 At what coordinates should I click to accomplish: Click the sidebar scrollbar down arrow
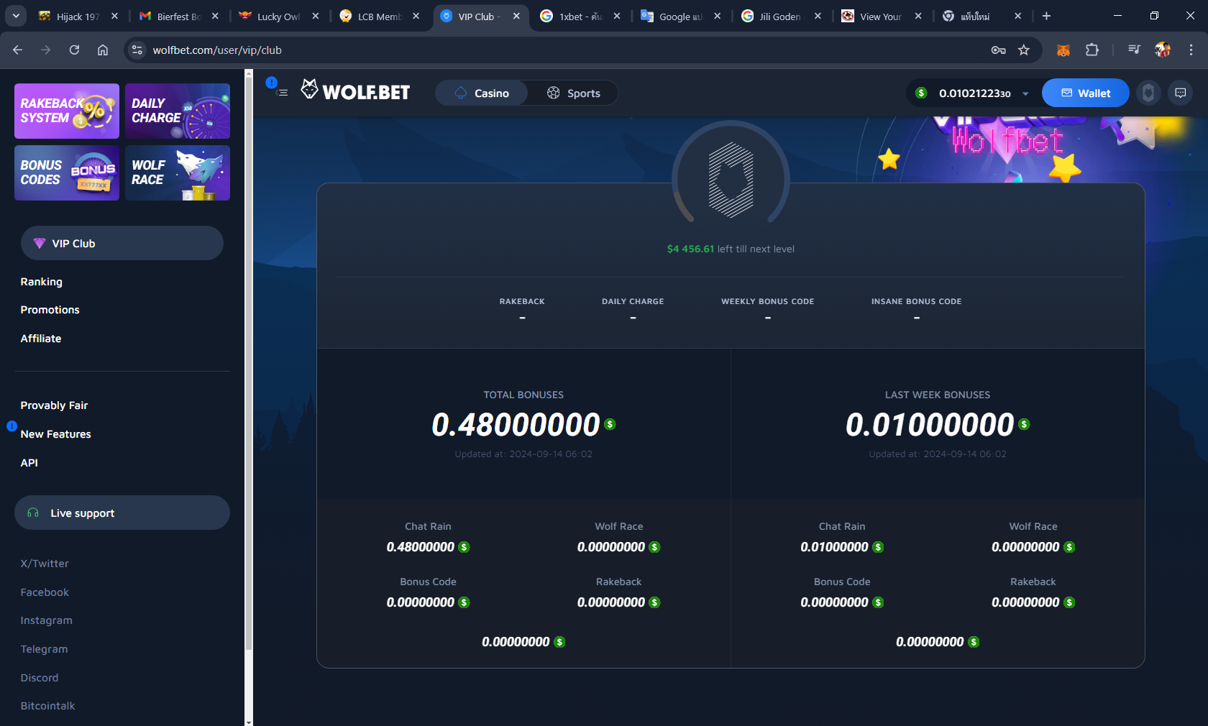[249, 722]
